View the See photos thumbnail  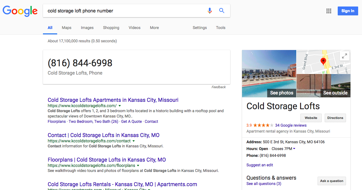[269, 73]
